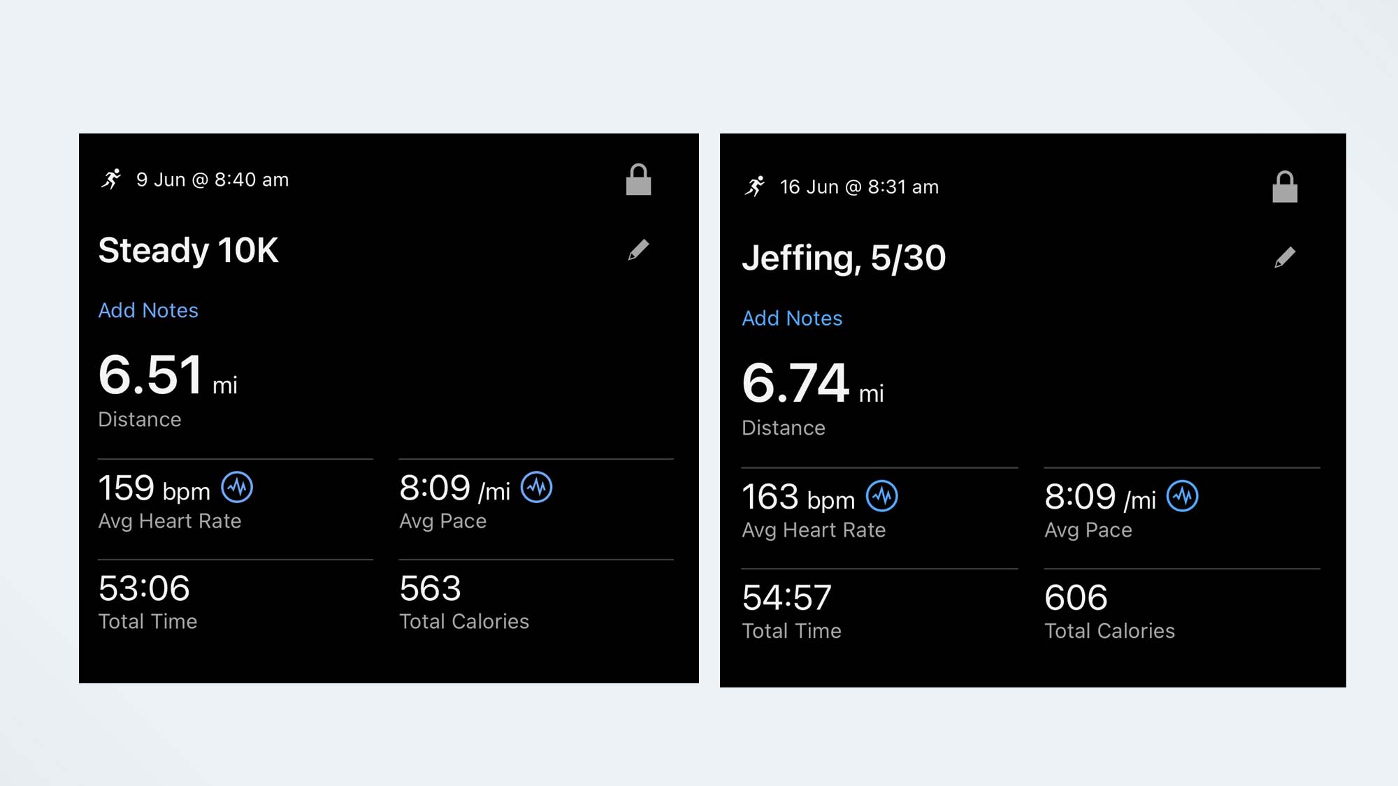Toggle the privacy lock on Steady 10K
Viewport: 1398px width, 786px height.
pyautogui.click(x=638, y=180)
